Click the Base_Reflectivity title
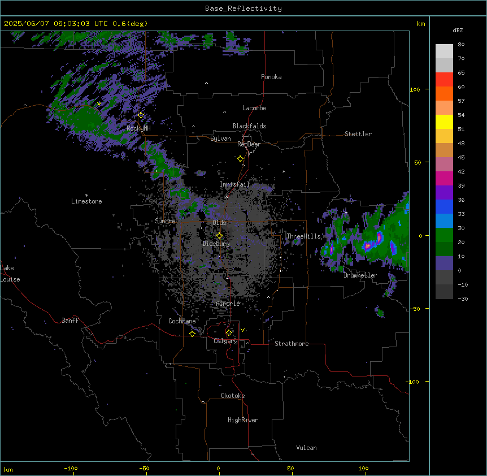 point(244,8)
